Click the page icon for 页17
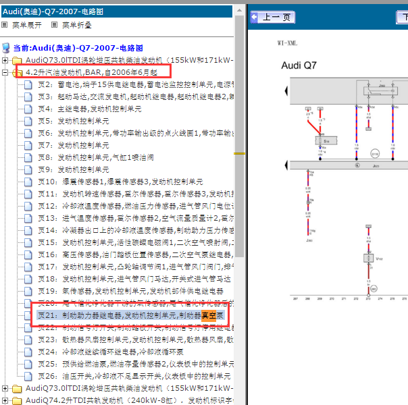The width and height of the screenshot is (408, 405). (28, 267)
